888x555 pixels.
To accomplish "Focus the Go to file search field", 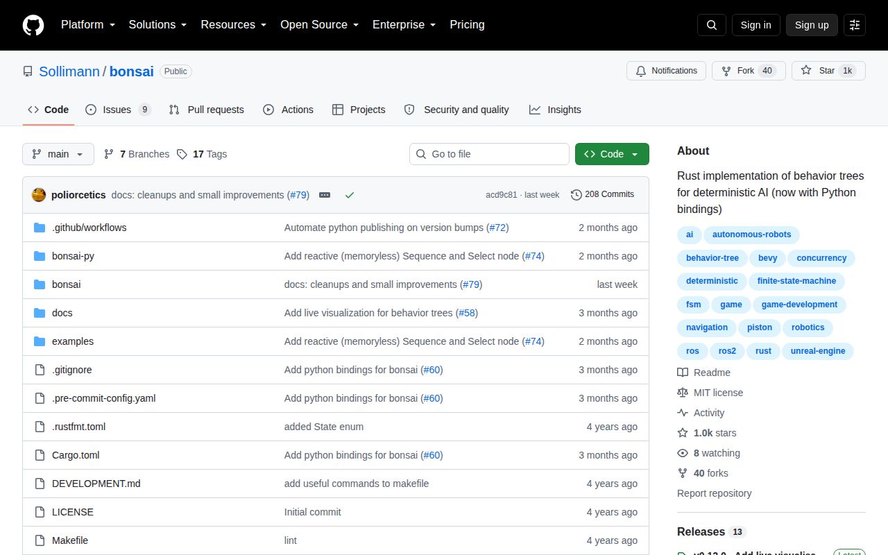I will pos(489,154).
